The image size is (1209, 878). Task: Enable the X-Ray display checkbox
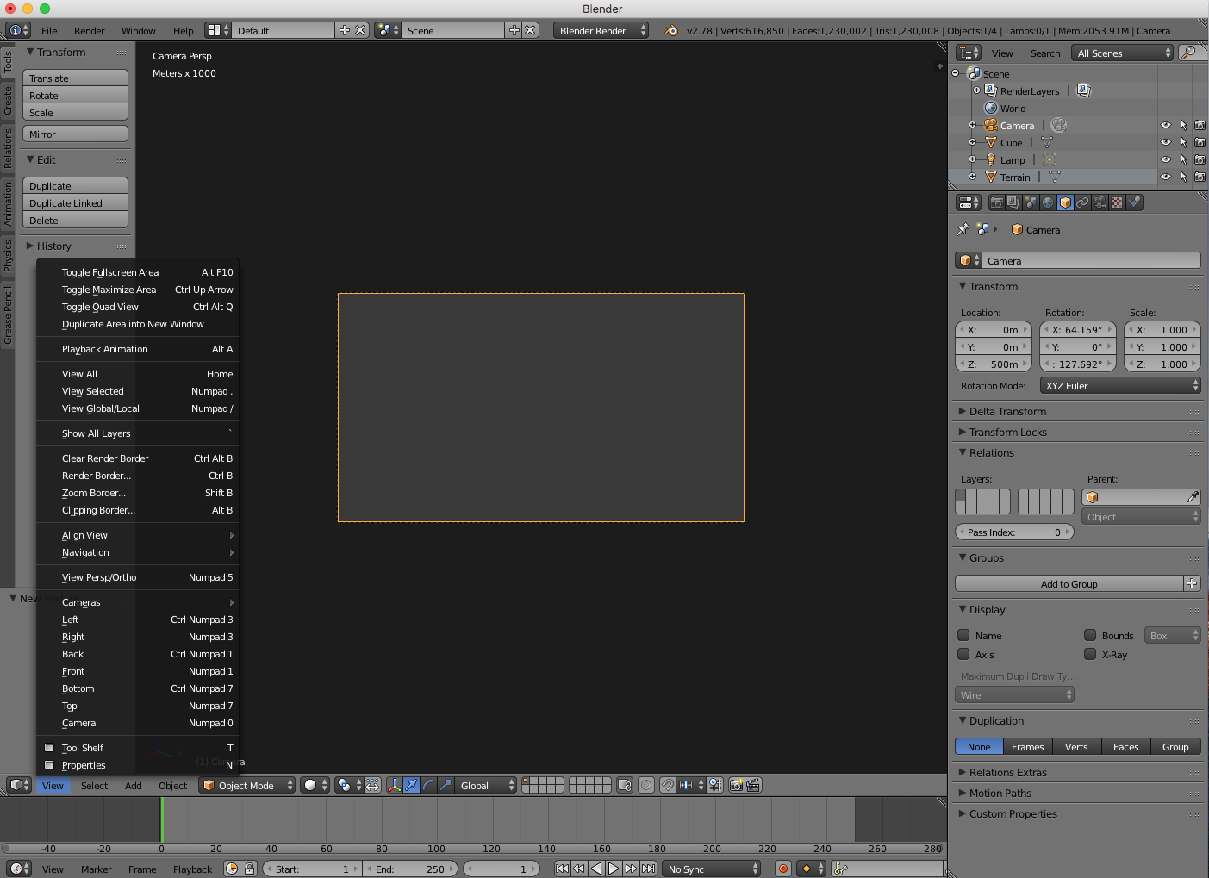[1090, 654]
